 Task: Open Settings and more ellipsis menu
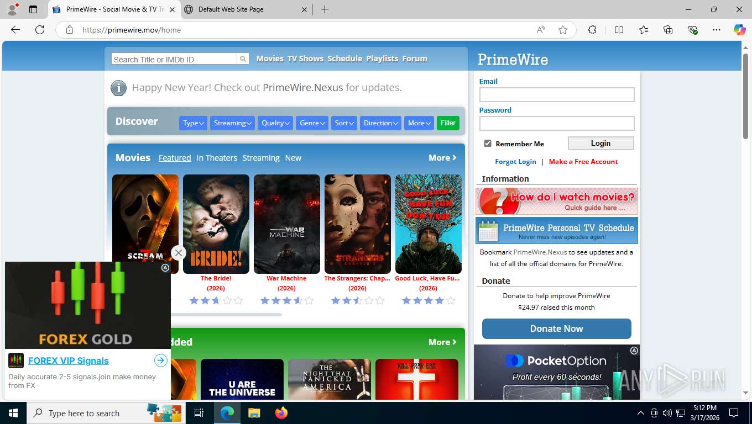(717, 30)
